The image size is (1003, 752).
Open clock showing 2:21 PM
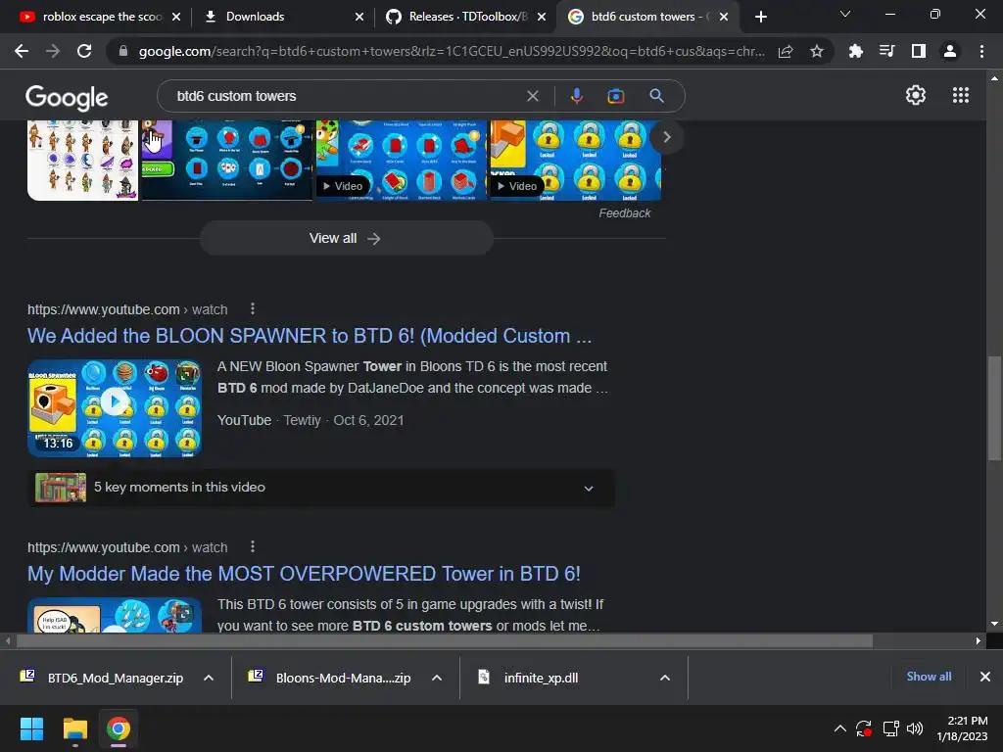[x=962, y=728]
